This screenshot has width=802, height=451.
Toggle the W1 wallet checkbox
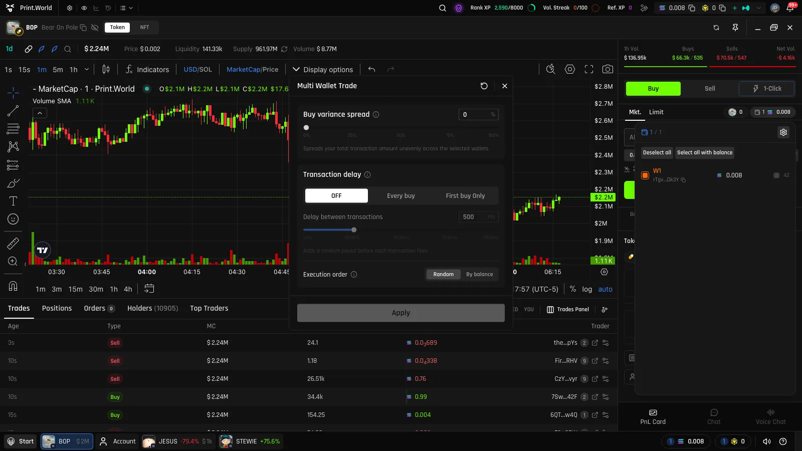(x=645, y=175)
